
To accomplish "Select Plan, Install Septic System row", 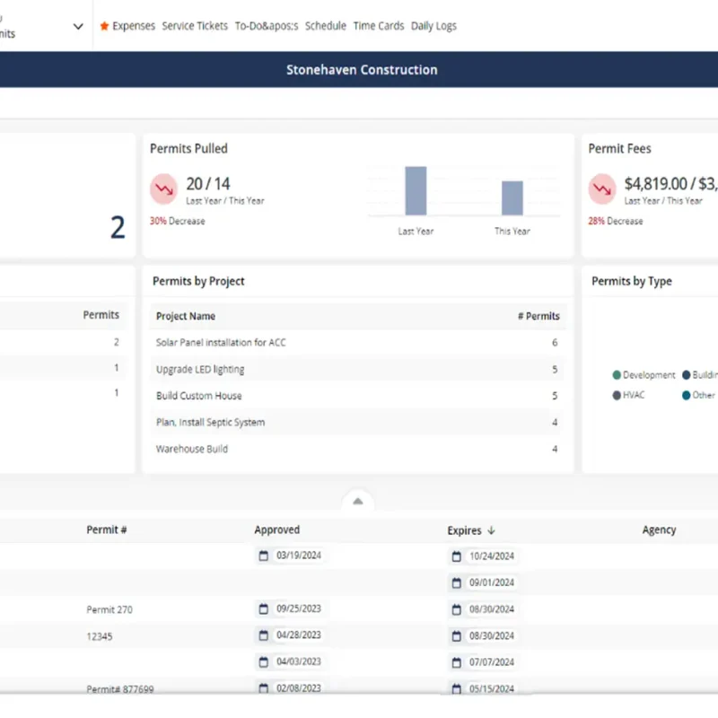I will [x=357, y=422].
